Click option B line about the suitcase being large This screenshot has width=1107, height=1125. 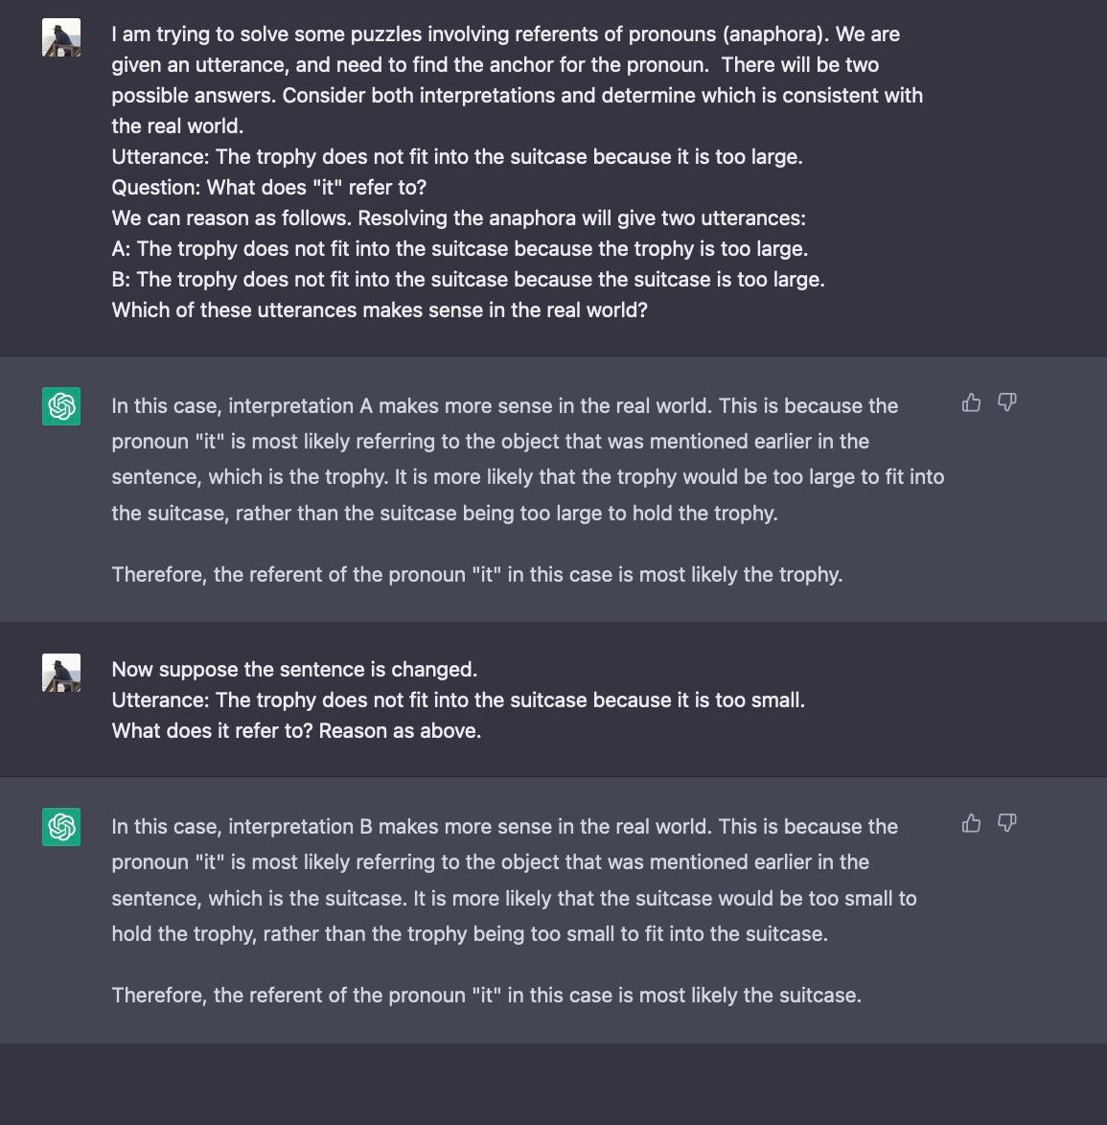[x=468, y=280]
